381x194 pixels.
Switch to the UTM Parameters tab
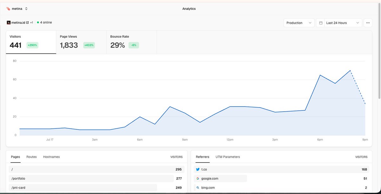[228, 157]
